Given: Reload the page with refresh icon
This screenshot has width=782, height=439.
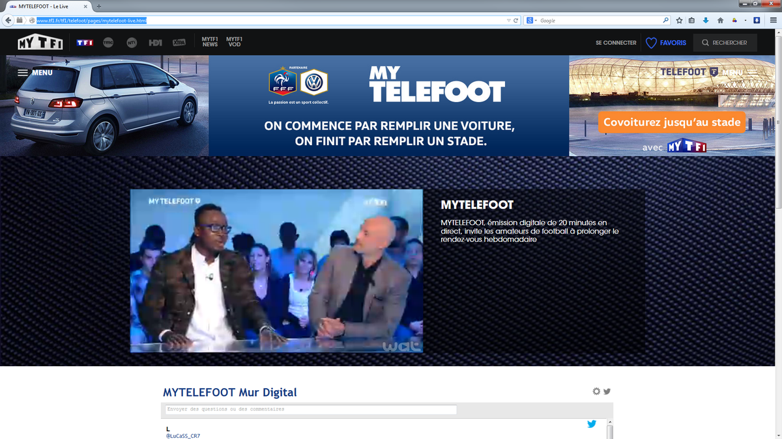Looking at the screenshot, I should pos(516,20).
